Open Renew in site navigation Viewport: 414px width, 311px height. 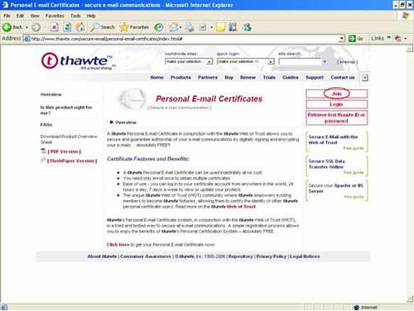click(x=248, y=78)
